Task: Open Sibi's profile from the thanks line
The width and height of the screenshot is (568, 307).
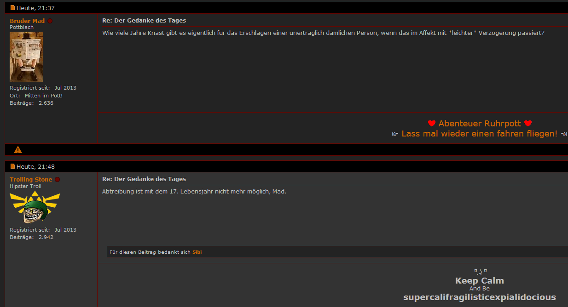Action: (x=197, y=252)
